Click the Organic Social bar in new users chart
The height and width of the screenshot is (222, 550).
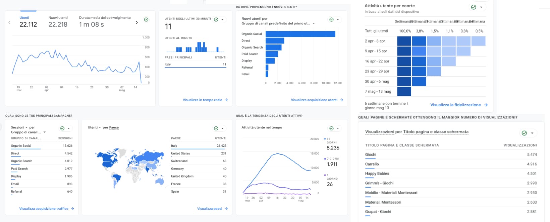tap(300, 34)
